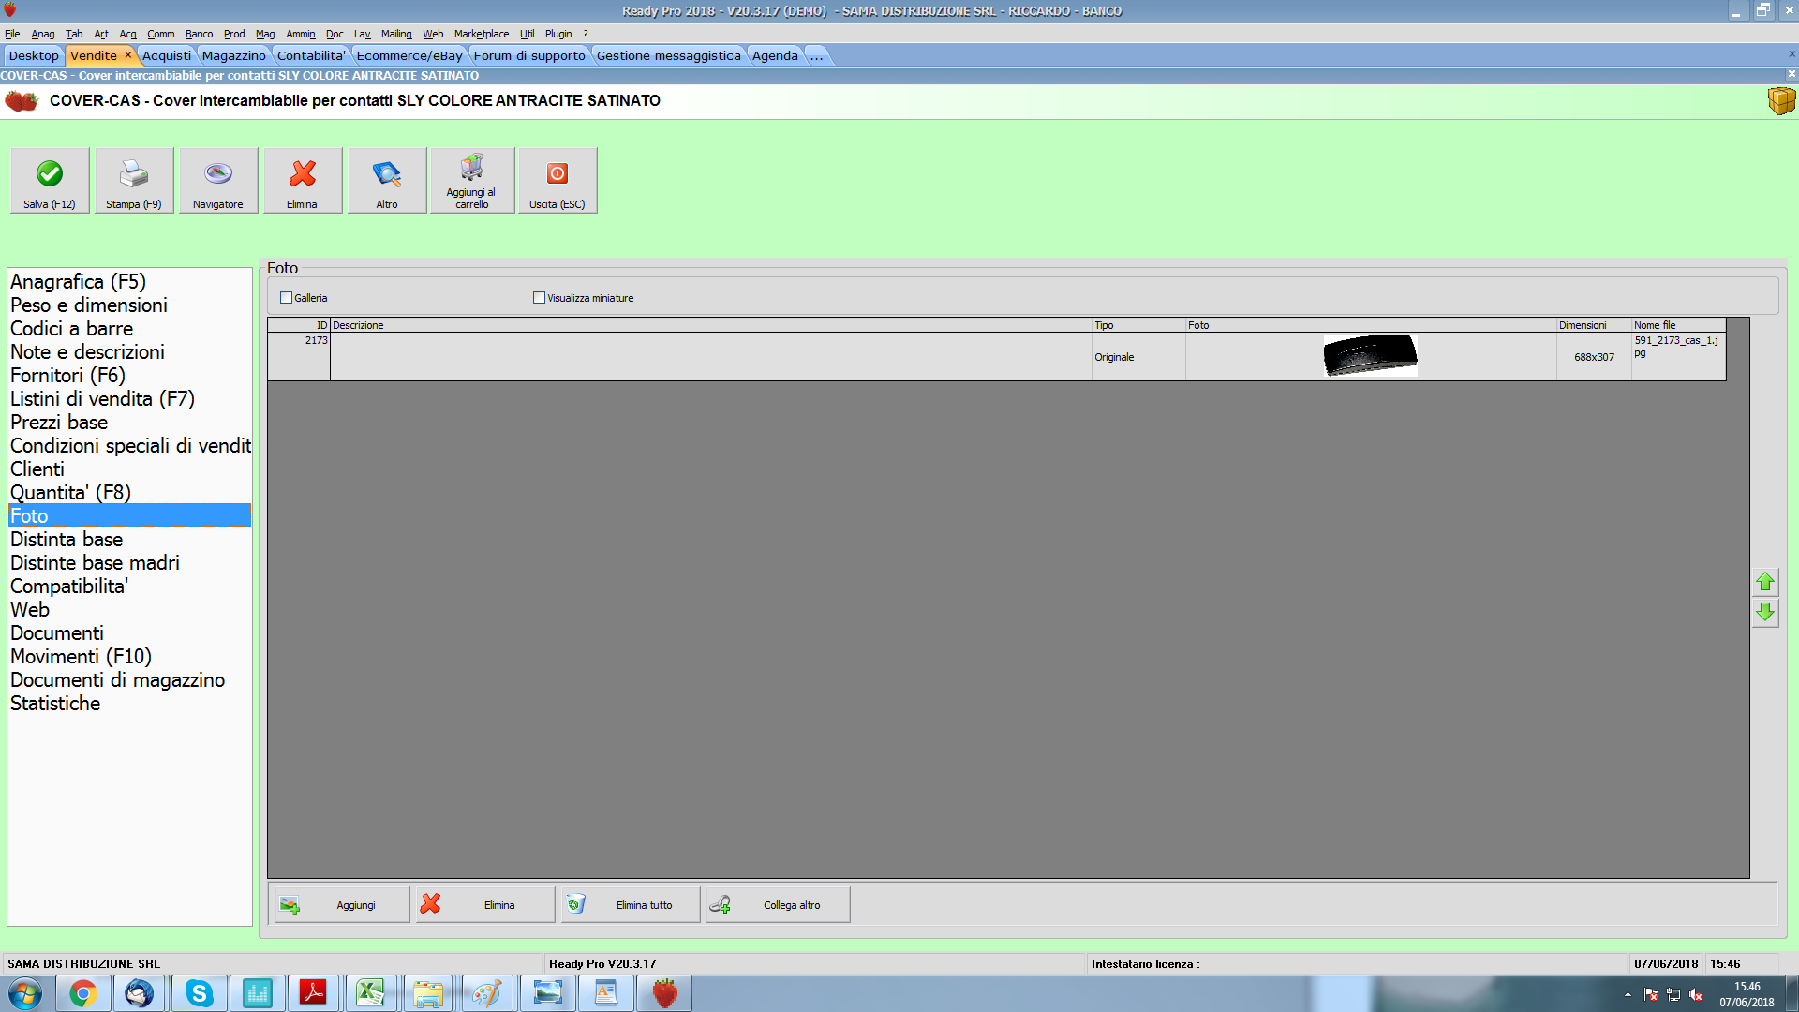
Task: Click the yellow box icon top right
Action: [x=1780, y=100]
